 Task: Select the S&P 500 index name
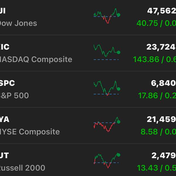(x=14, y=95)
